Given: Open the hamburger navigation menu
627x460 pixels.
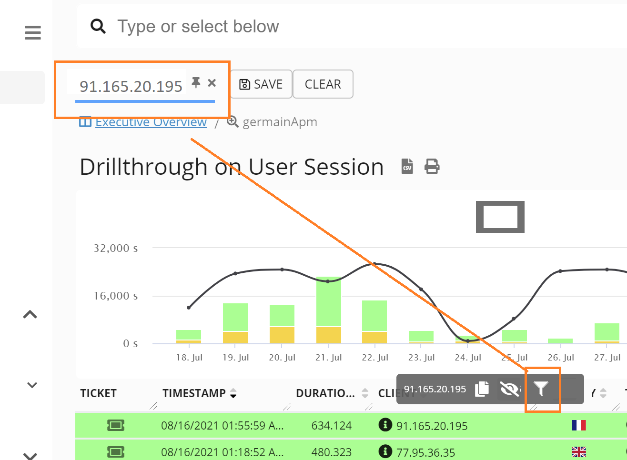Looking at the screenshot, I should [32, 32].
